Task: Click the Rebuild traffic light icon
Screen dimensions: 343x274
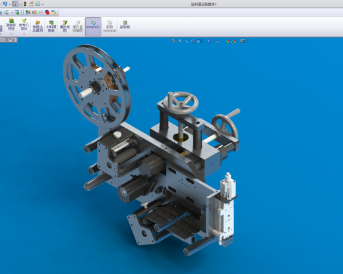Action: (x=25, y=4)
